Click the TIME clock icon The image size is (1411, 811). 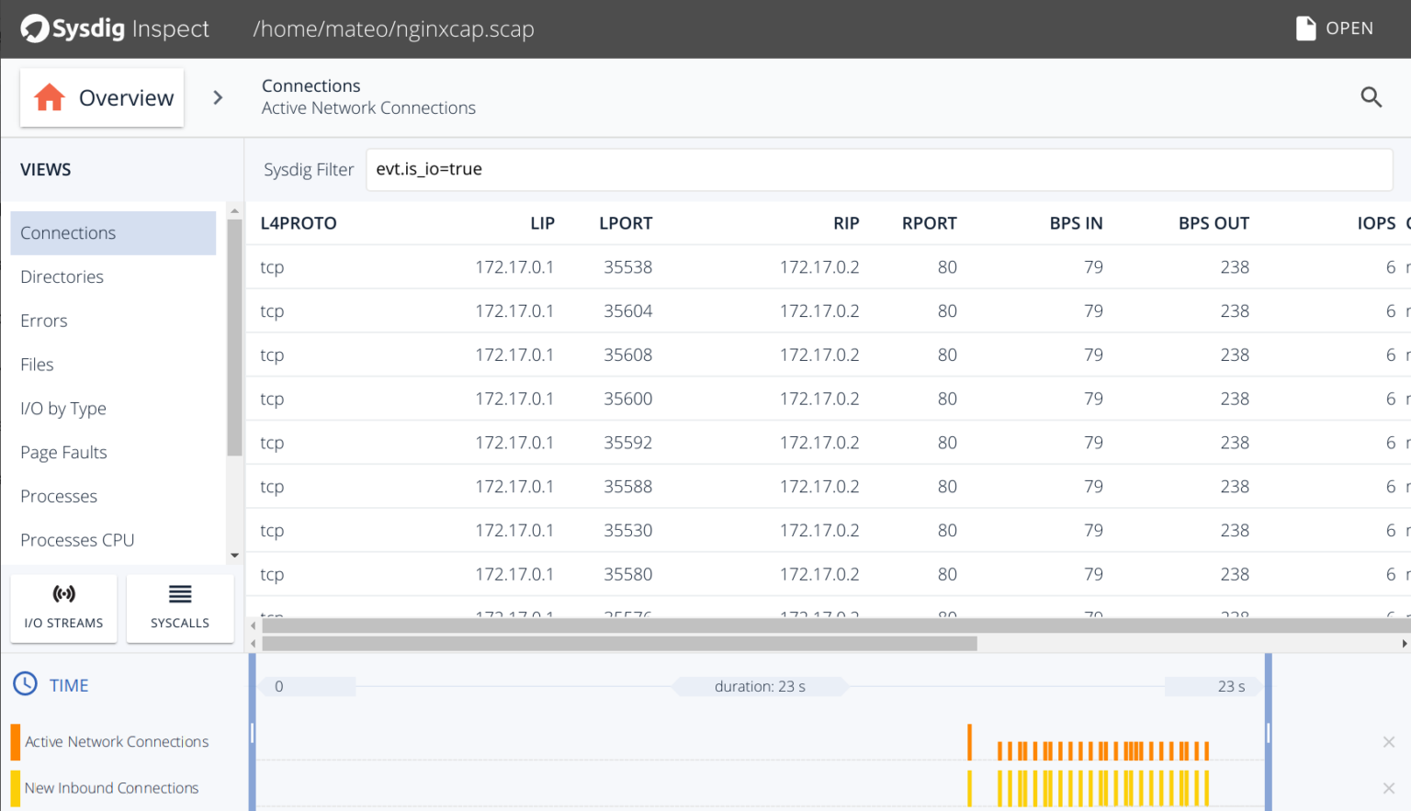[x=24, y=684]
